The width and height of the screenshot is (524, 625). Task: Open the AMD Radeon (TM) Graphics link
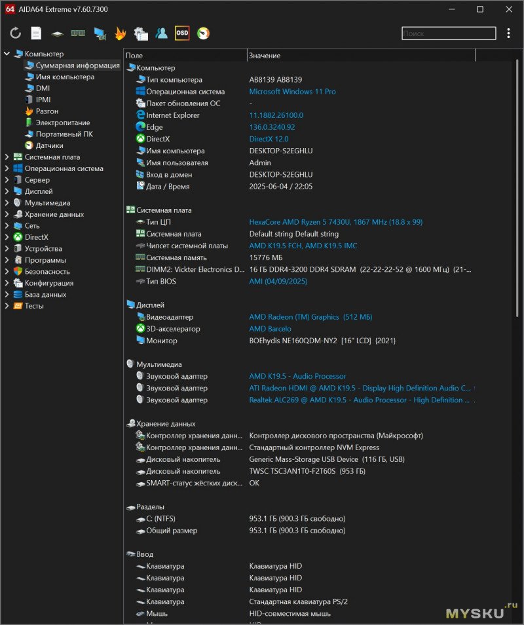coord(311,317)
